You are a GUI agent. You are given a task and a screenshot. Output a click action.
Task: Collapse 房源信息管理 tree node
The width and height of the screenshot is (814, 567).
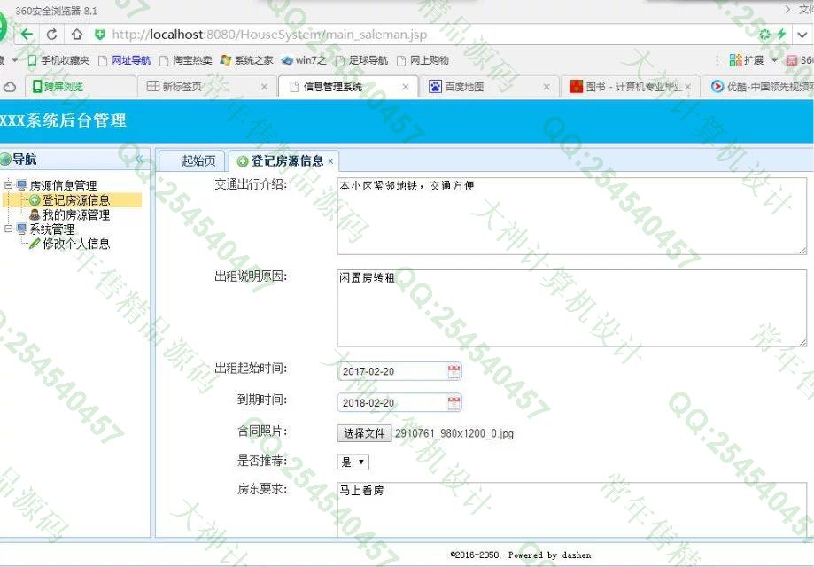pos(8,185)
